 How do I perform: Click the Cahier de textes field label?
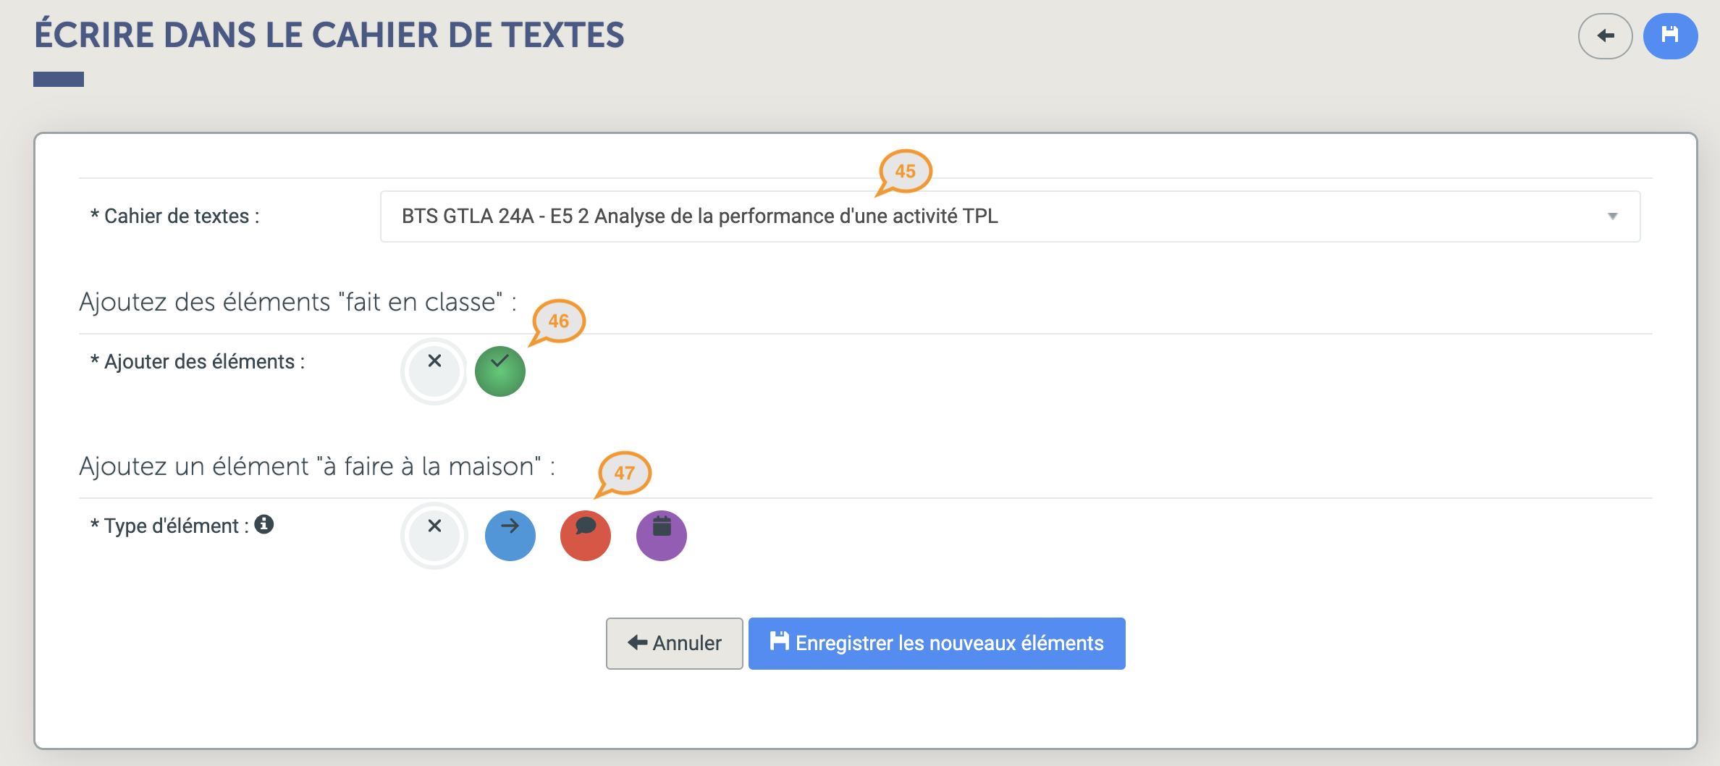(x=174, y=216)
